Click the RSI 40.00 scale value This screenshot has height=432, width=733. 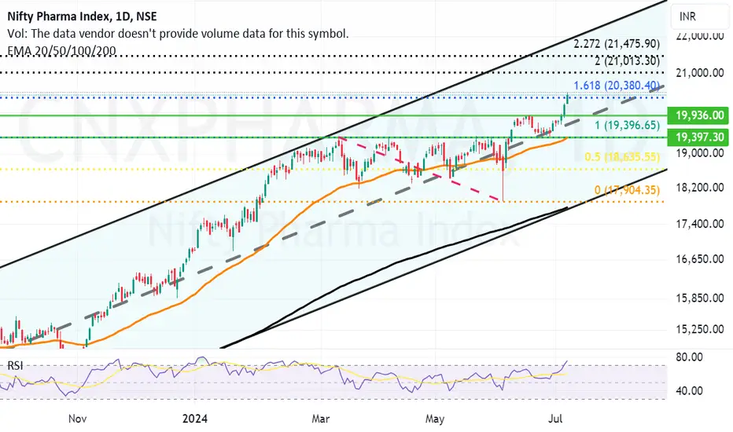(689, 390)
